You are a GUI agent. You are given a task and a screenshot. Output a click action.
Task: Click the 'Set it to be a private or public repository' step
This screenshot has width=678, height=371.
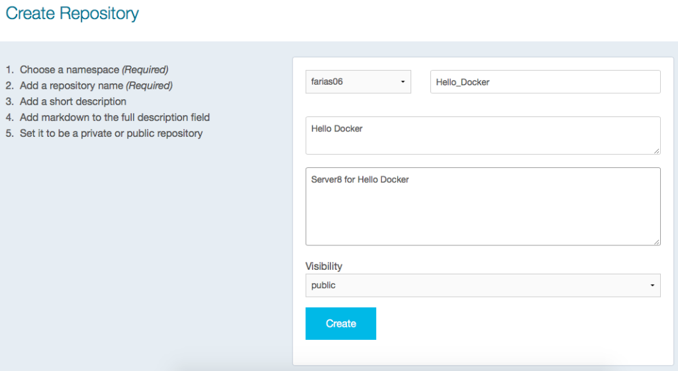pyautogui.click(x=111, y=133)
